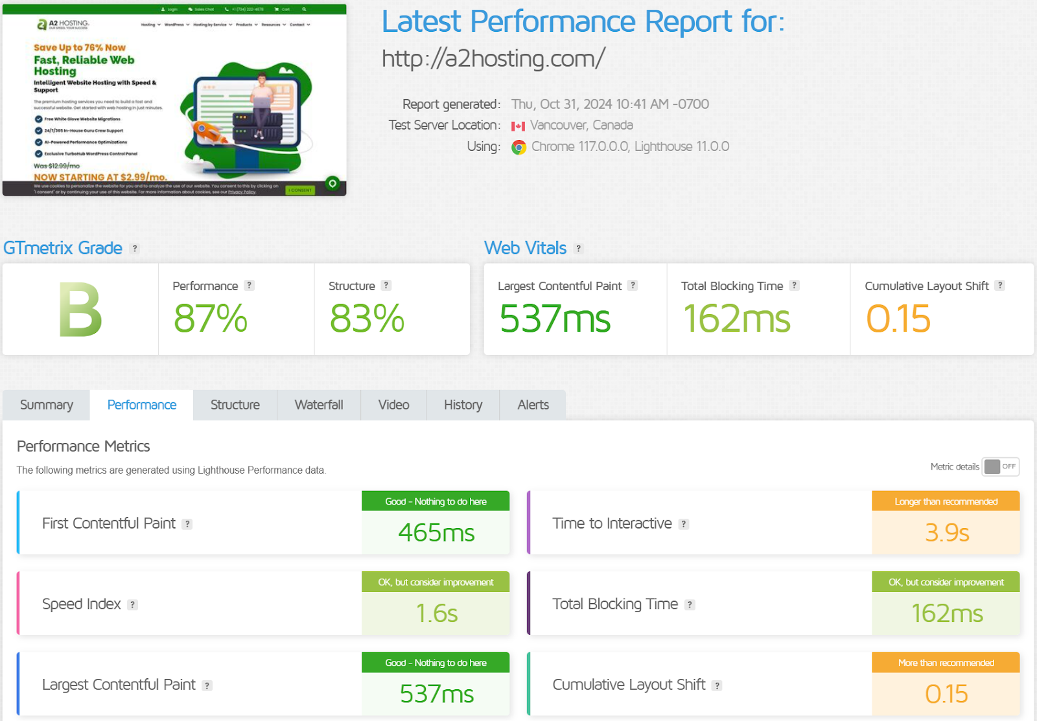Open help icon beside Web Vitals heading
The image size is (1037, 721).
[x=579, y=248]
